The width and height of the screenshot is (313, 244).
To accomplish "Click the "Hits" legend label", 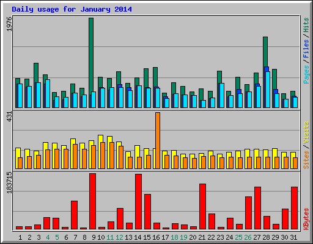I will coord(306,25).
